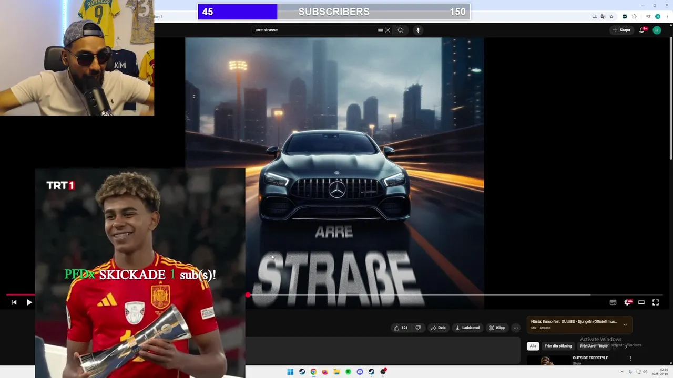Viewport: 673px width, 378px height.
Task: Expand the Nästa mix playlist panel
Action: click(x=625, y=324)
